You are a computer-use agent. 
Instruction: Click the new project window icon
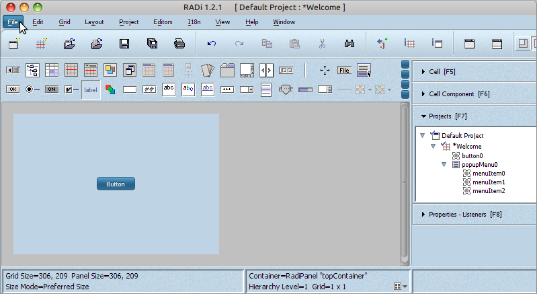(x=13, y=44)
